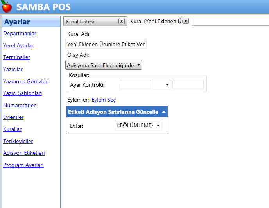
Task: Close the Kural Listesi tab
Action: (x=122, y=21)
